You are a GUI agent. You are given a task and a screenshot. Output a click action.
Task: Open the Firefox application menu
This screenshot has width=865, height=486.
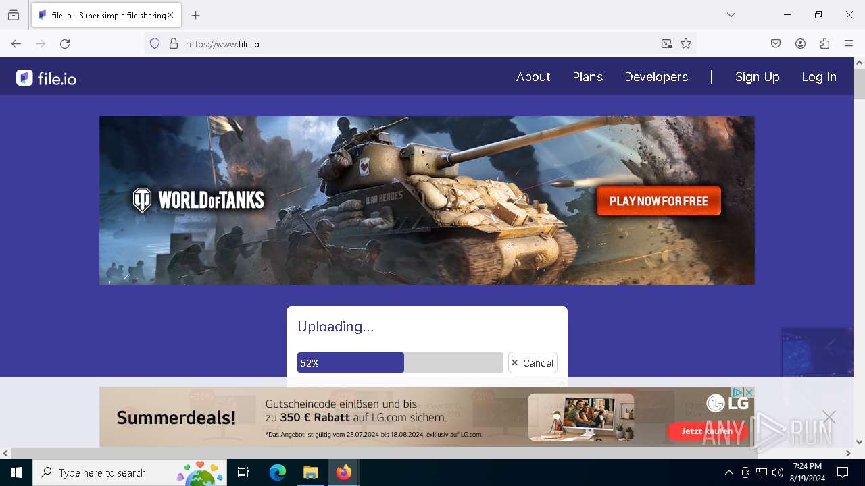click(x=849, y=44)
